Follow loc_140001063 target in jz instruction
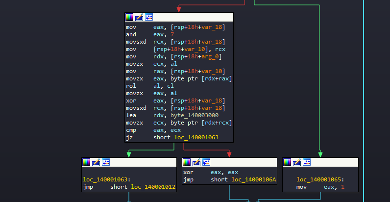Image resolution: width=390 pixels, height=202 pixels. click(x=196, y=138)
